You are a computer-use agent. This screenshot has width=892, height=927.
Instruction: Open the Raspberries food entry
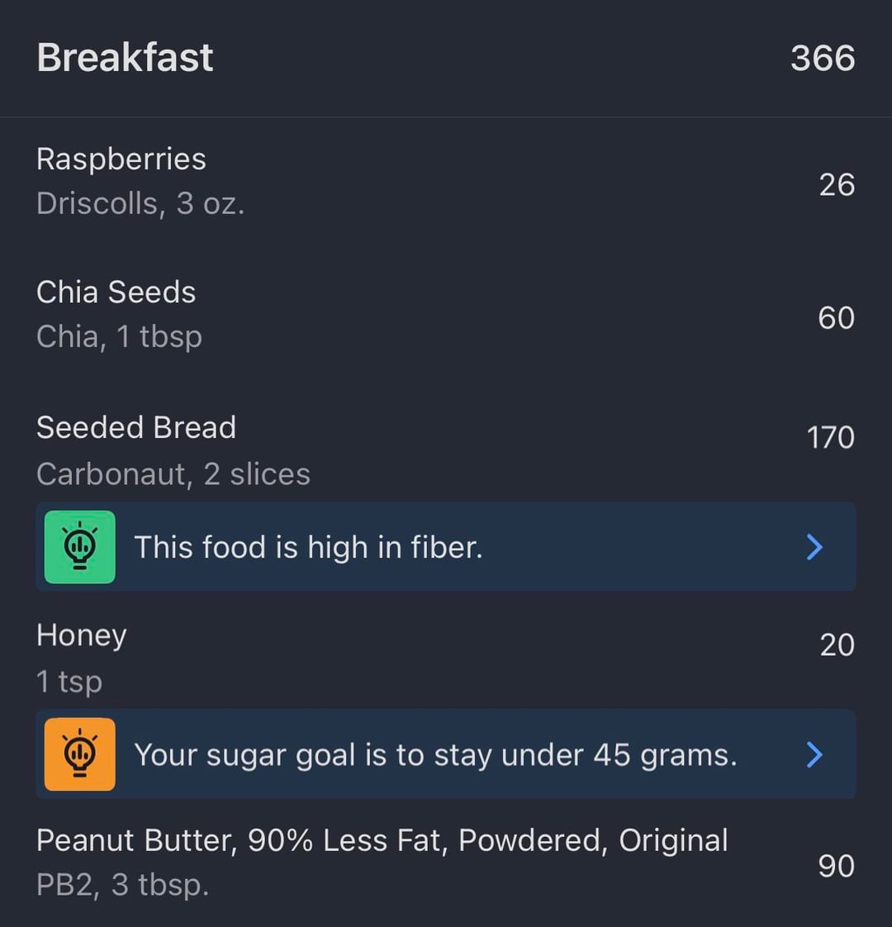(121, 159)
